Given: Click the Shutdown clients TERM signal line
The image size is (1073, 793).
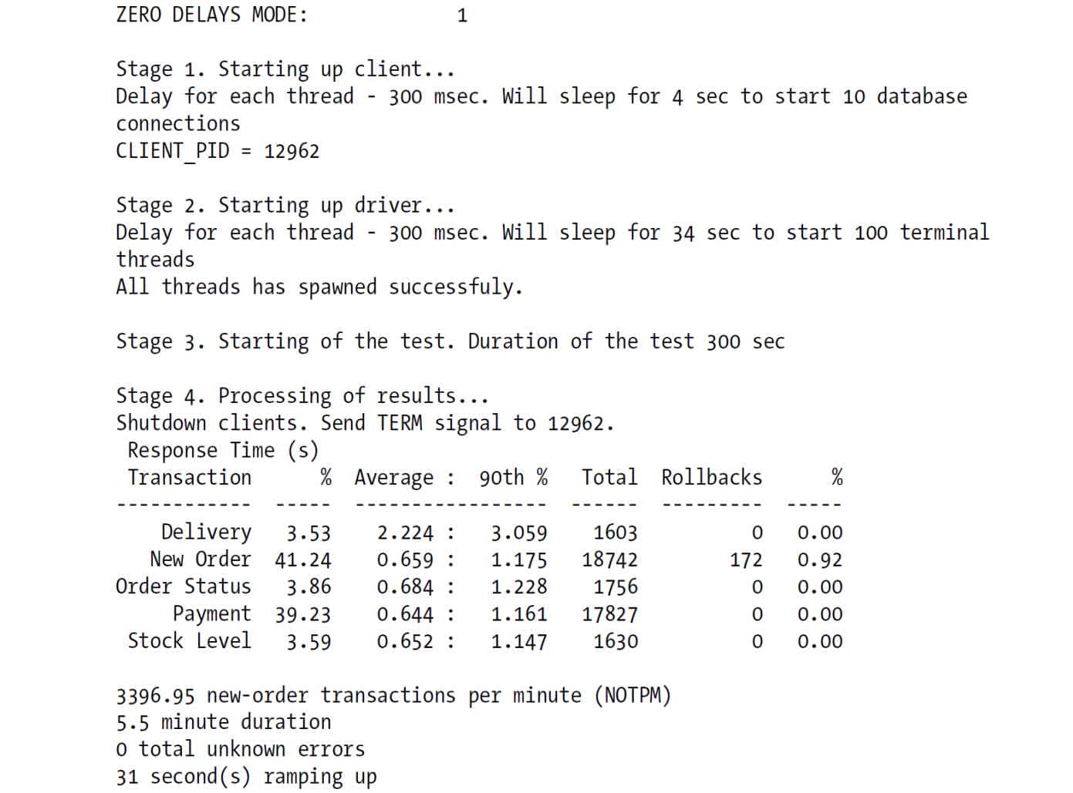Looking at the screenshot, I should [x=365, y=423].
